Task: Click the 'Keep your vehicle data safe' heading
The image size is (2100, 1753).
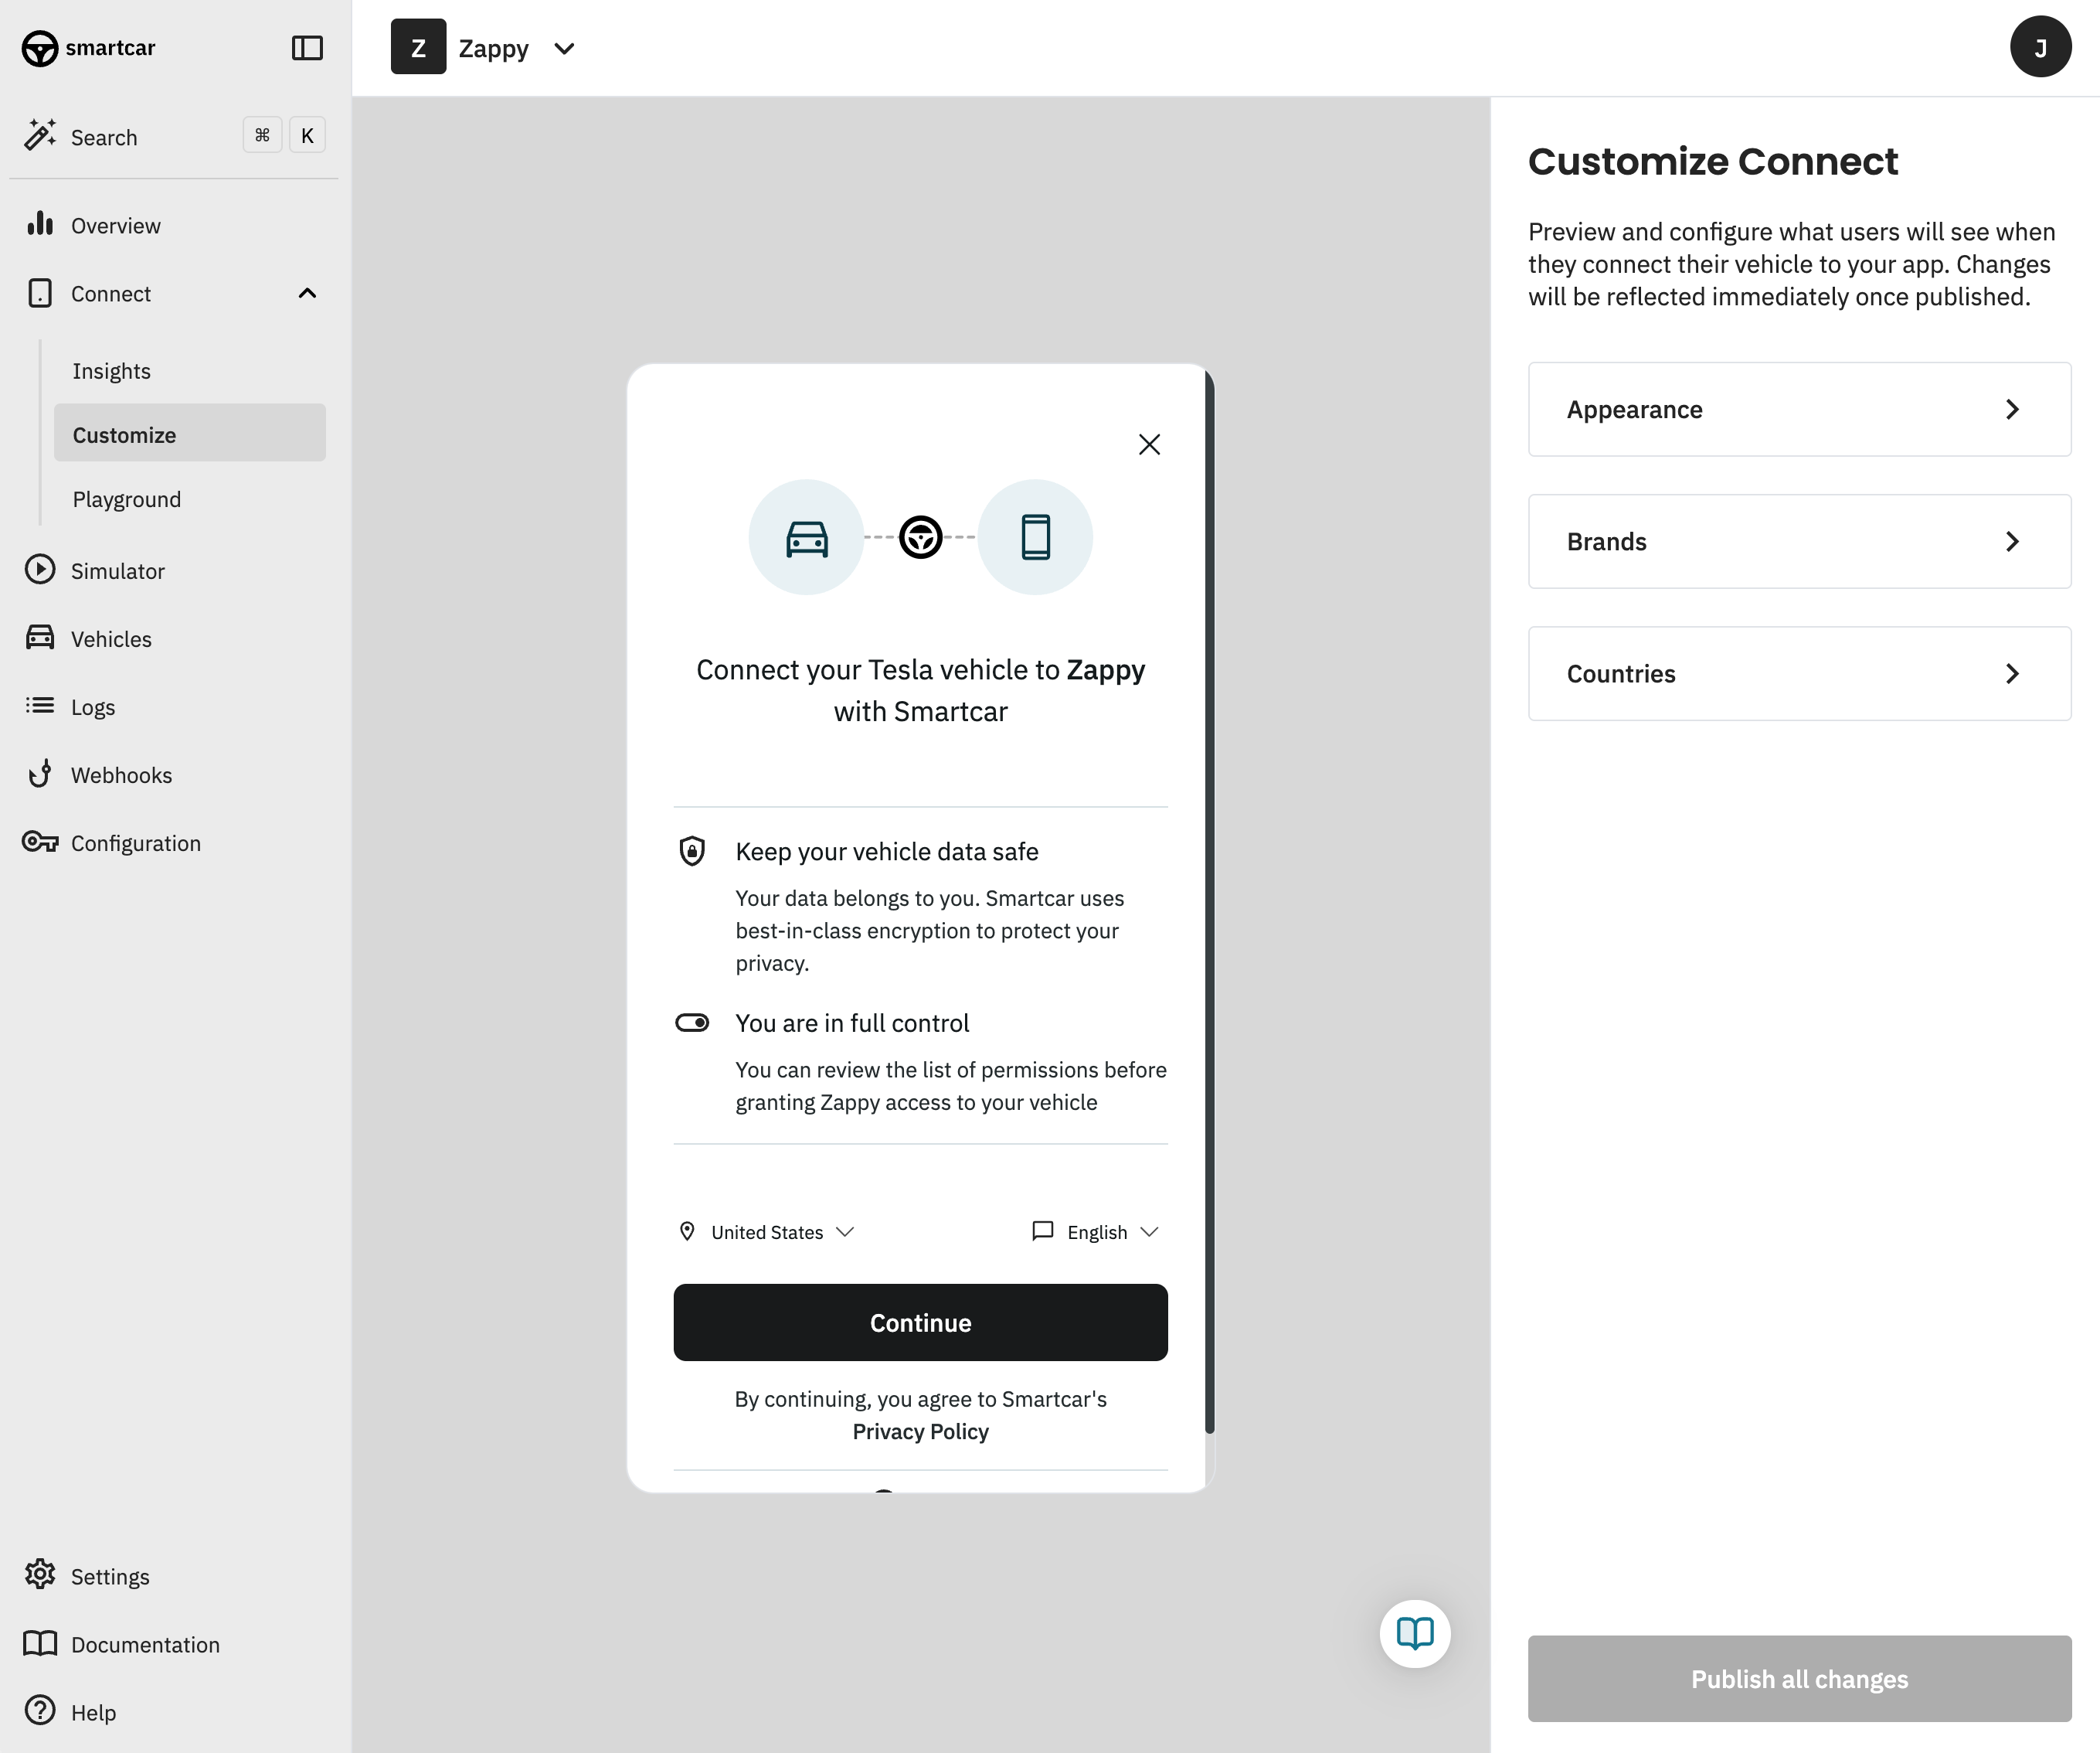Action: coord(887,852)
